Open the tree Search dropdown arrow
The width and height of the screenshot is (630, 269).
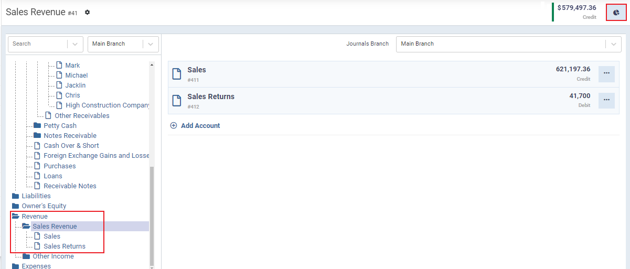pos(75,44)
